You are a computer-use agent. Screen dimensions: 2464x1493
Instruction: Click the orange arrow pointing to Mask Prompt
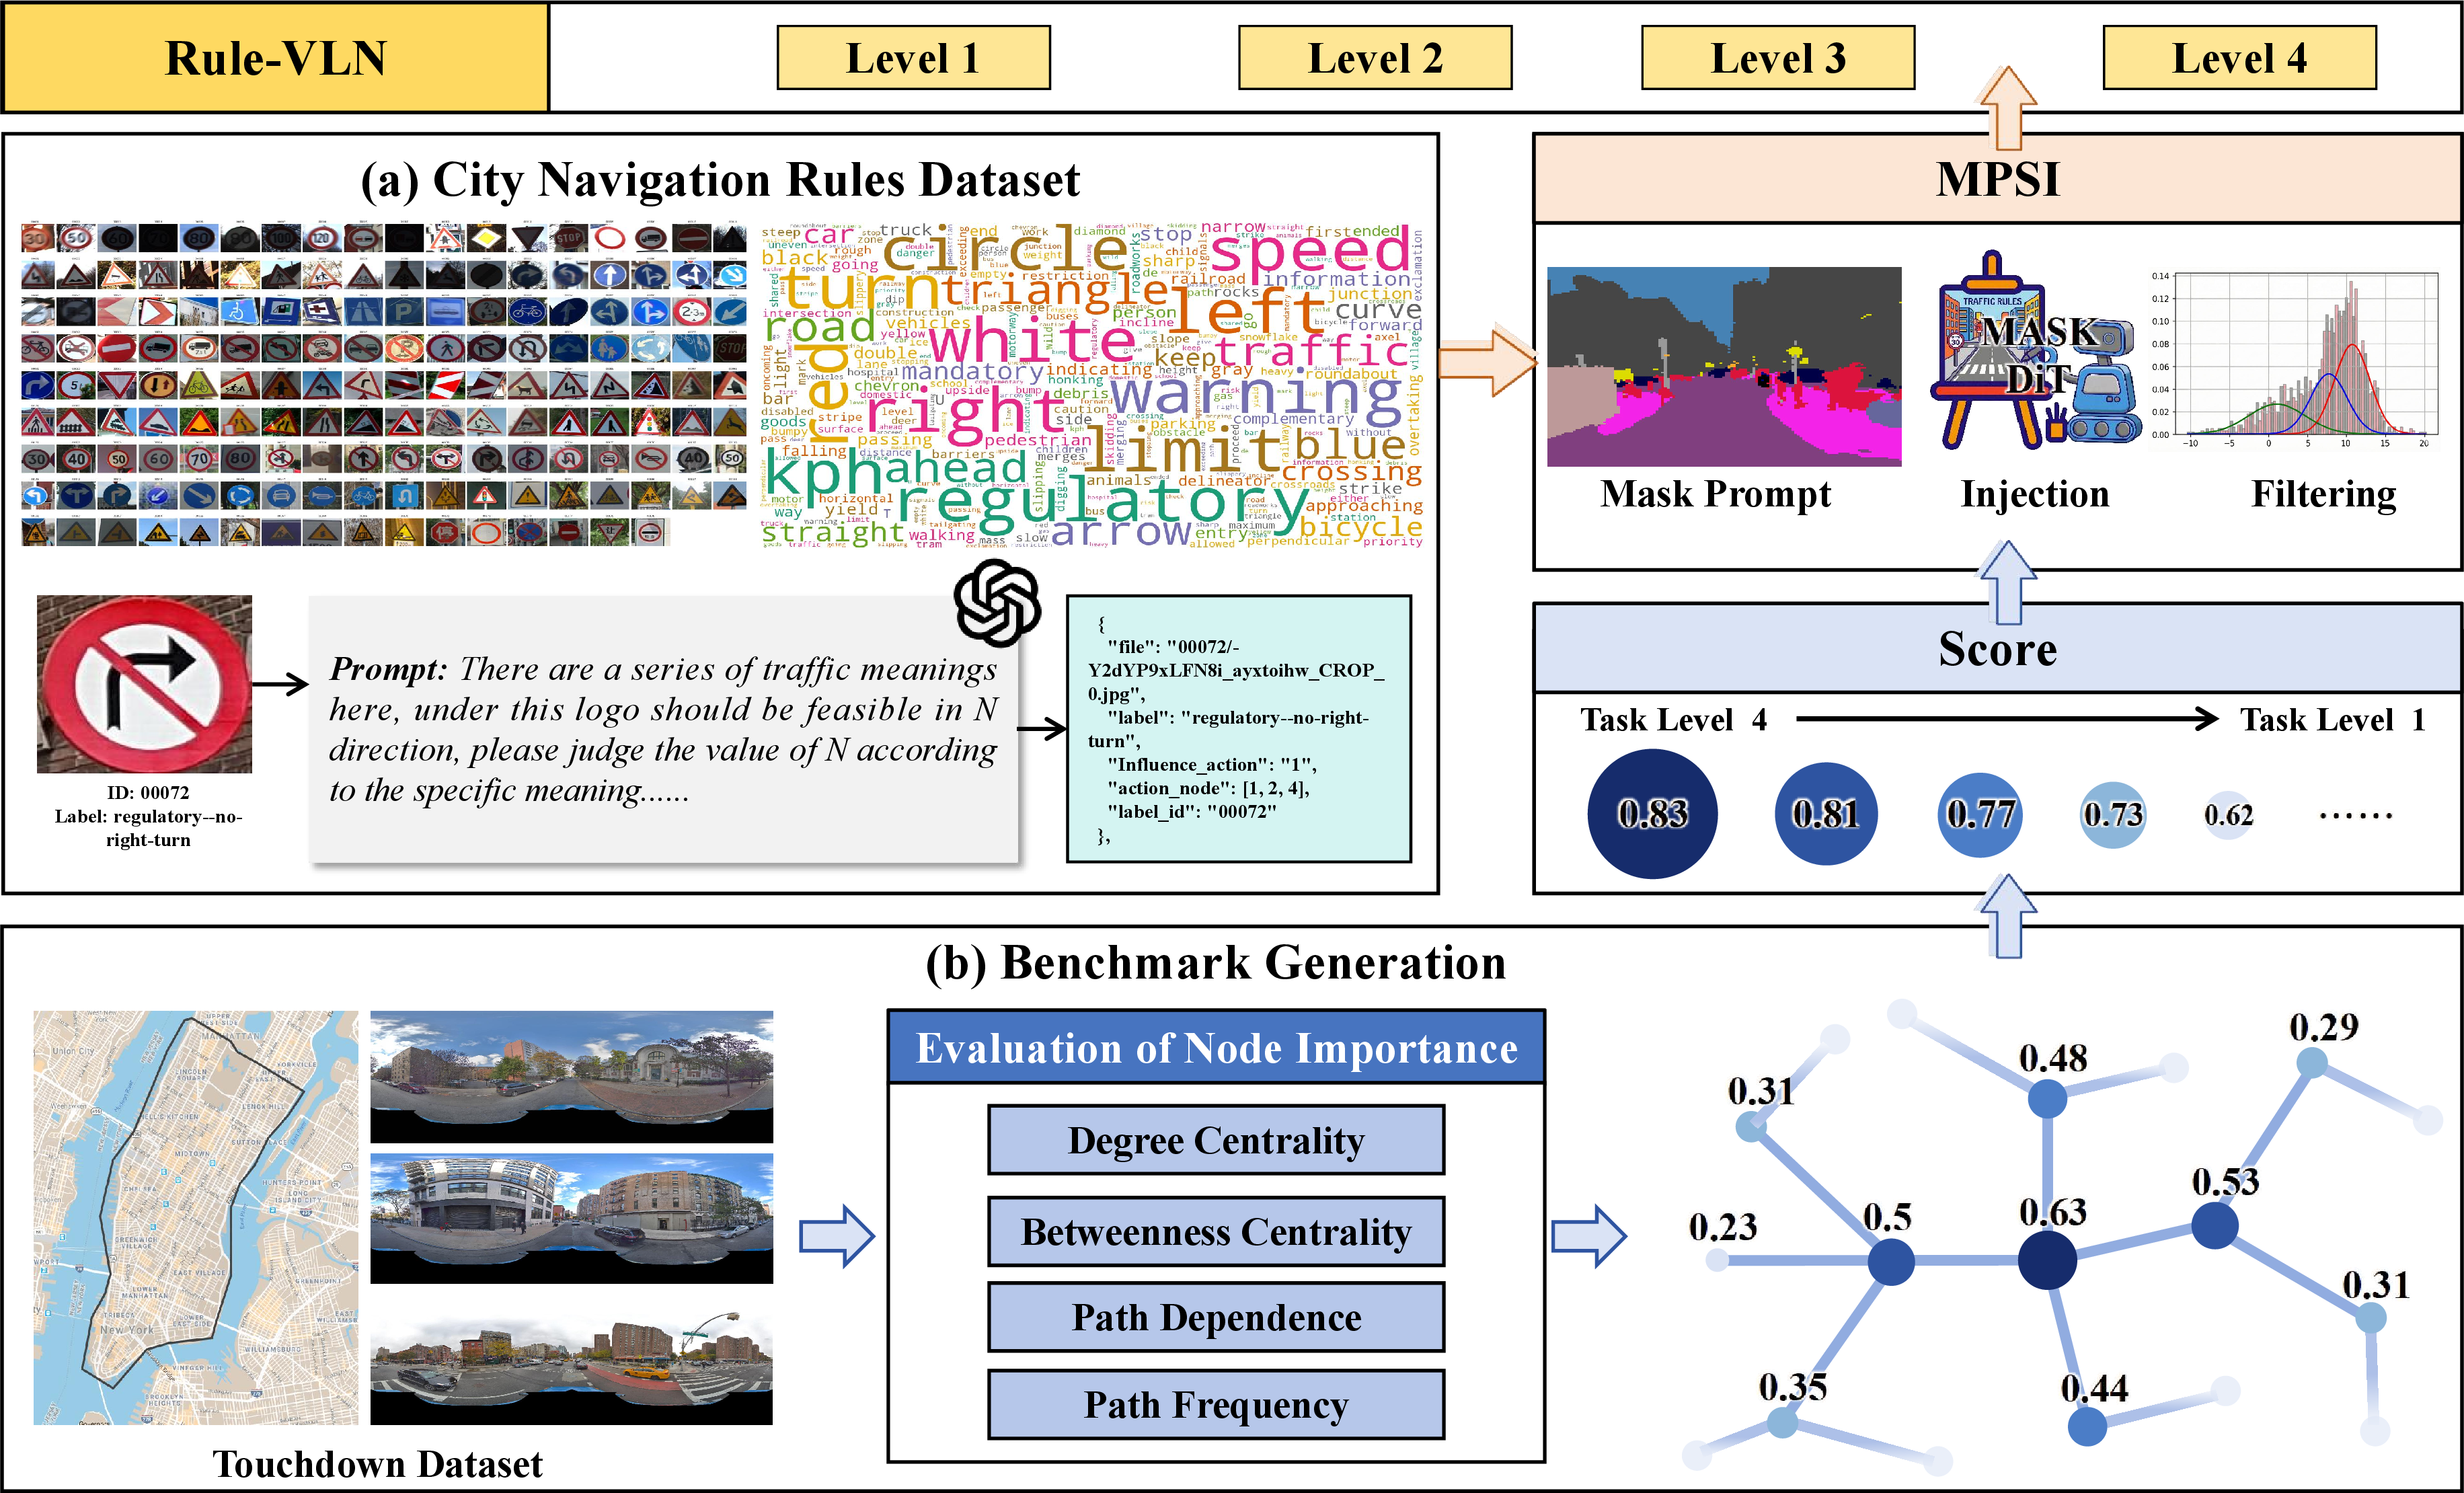pos(1488,360)
